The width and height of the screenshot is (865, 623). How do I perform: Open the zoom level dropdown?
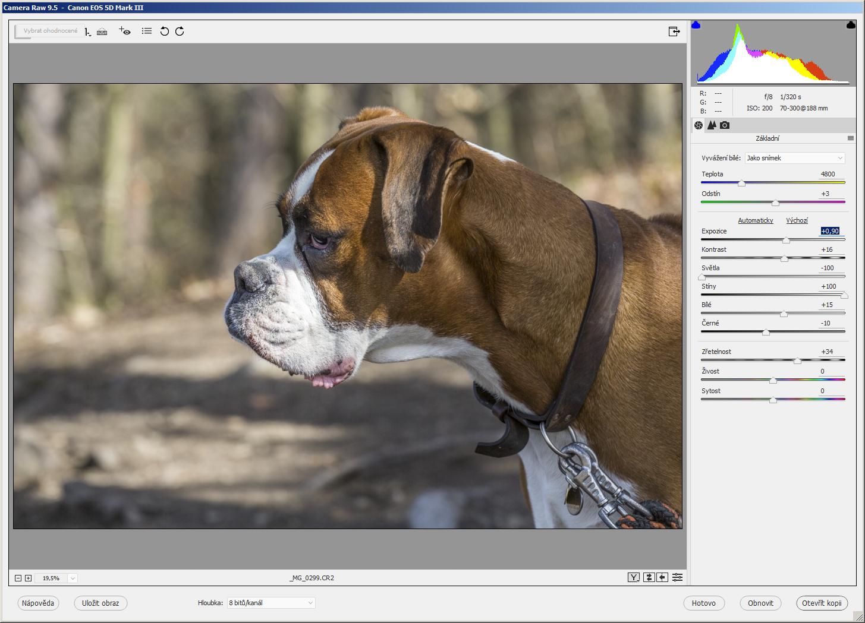click(73, 578)
